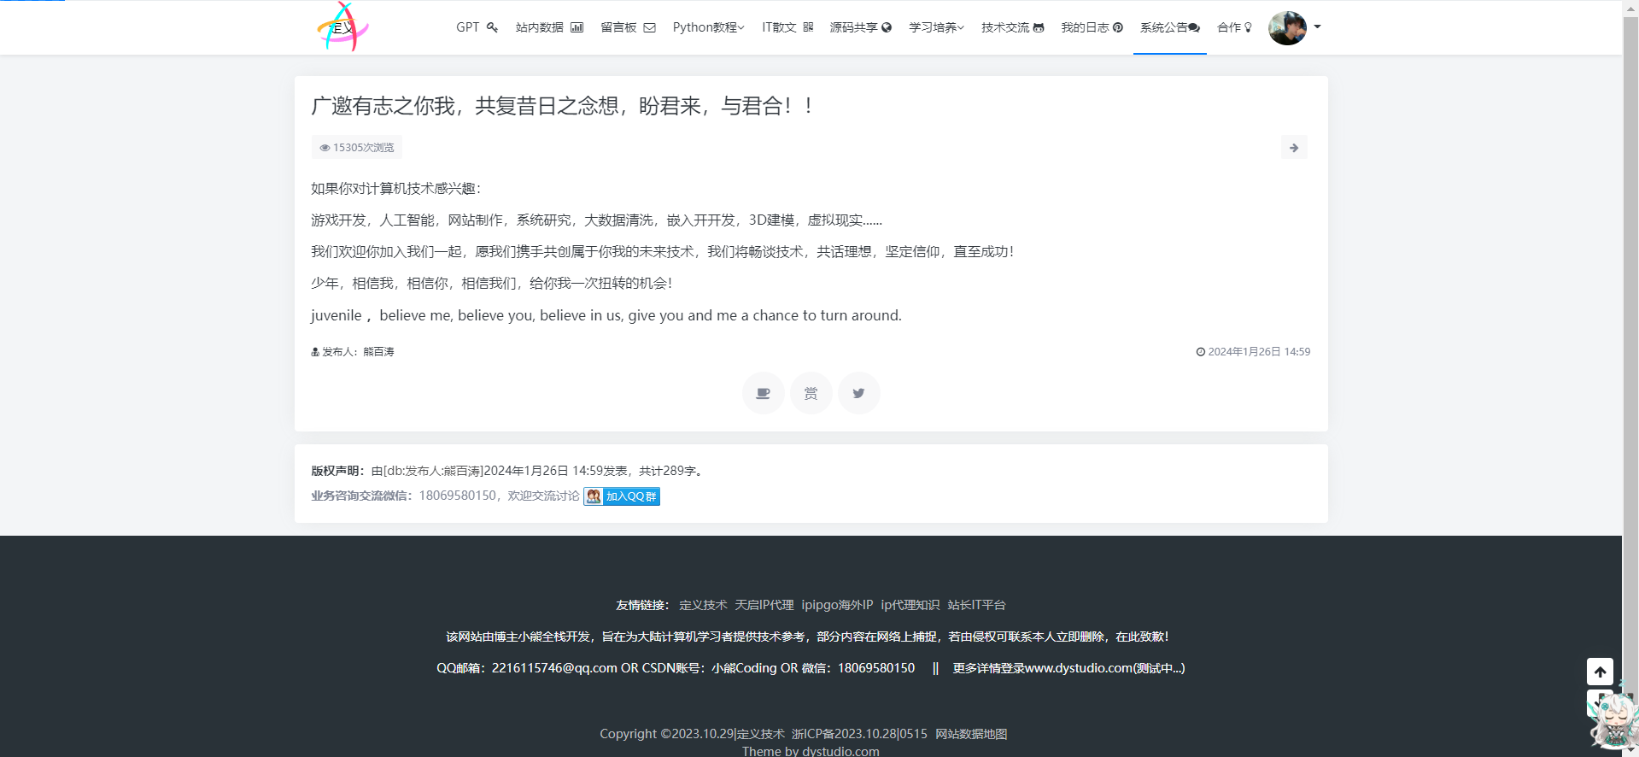Click the 加入QQ群 button
This screenshot has height=757, width=1639.
[622, 496]
